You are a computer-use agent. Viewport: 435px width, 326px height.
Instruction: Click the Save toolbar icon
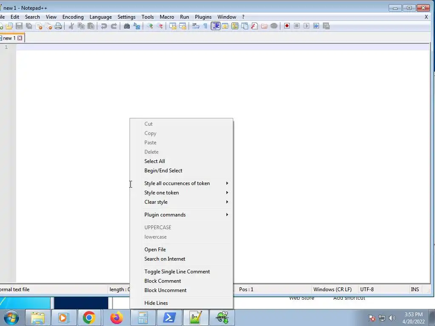pyautogui.click(x=19, y=26)
